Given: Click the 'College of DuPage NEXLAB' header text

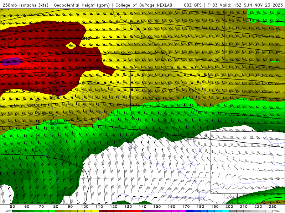Looking at the screenshot, I should click(x=144, y=5).
